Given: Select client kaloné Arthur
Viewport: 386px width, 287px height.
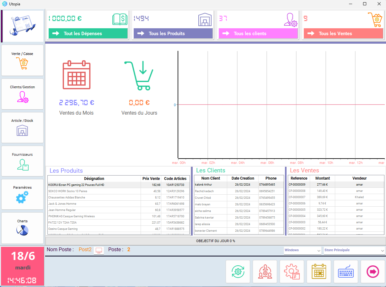Looking at the screenshot, I should [x=239, y=185].
